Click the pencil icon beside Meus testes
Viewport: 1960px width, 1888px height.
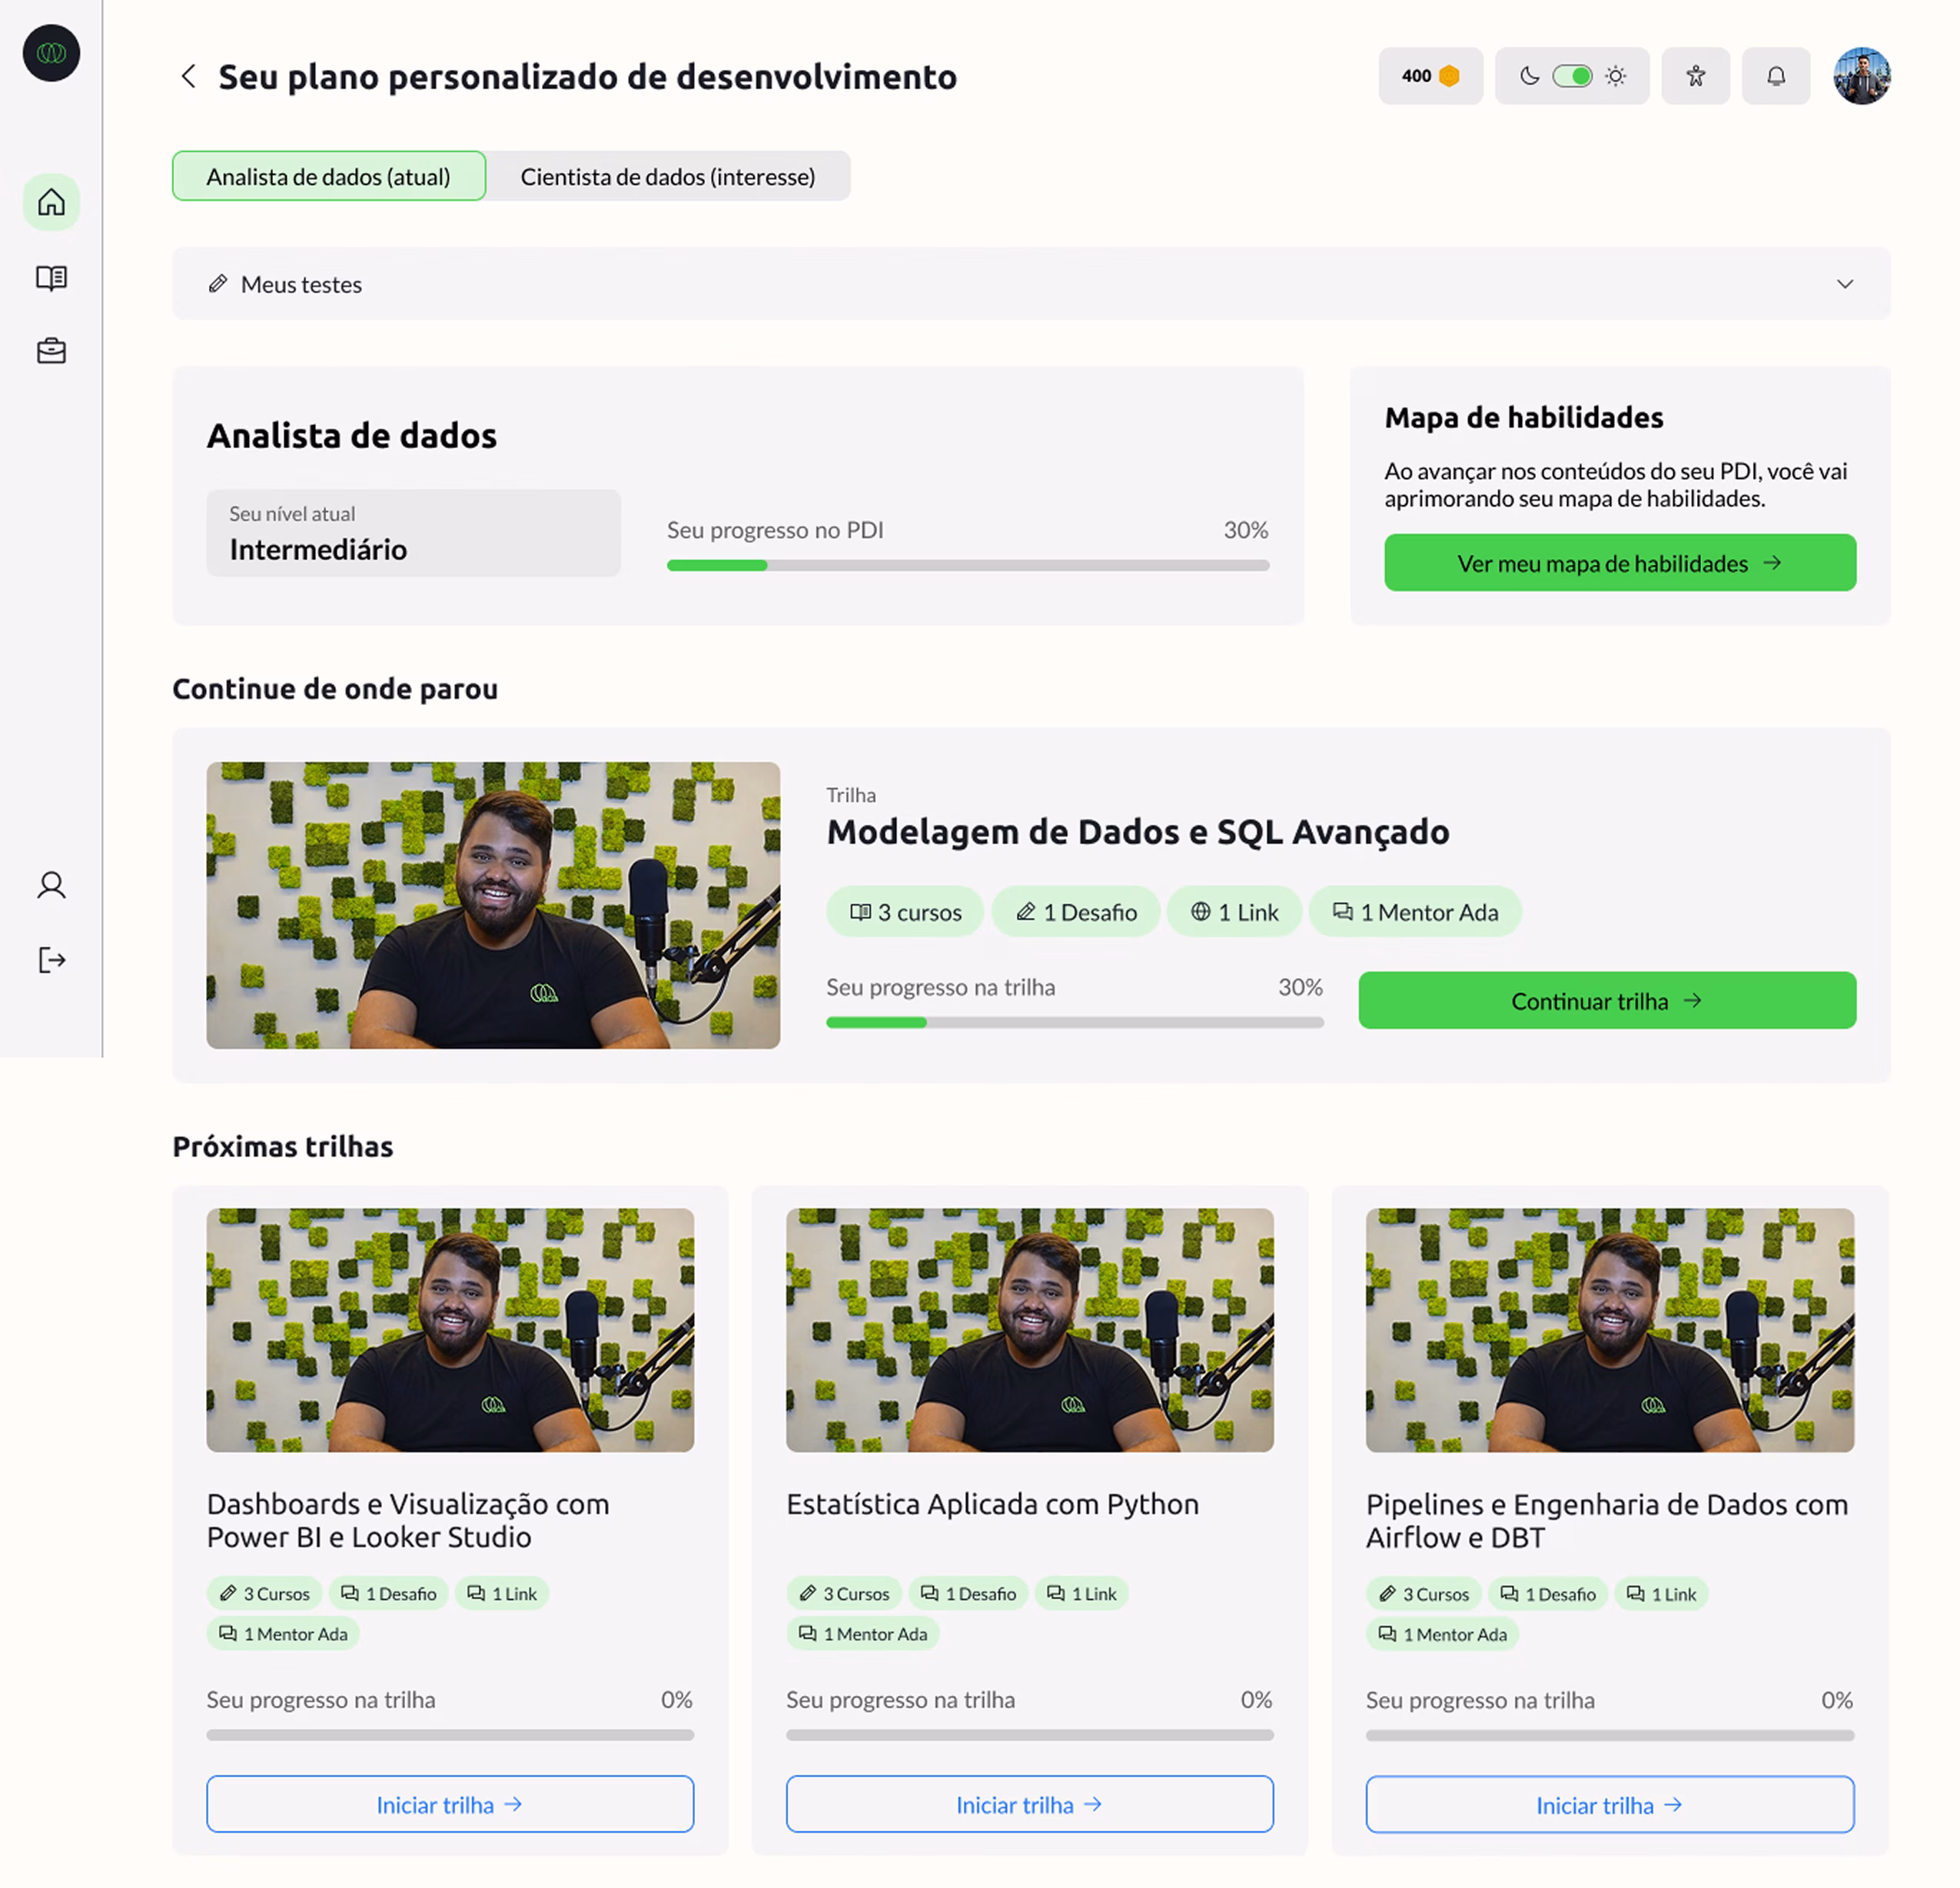coord(218,284)
